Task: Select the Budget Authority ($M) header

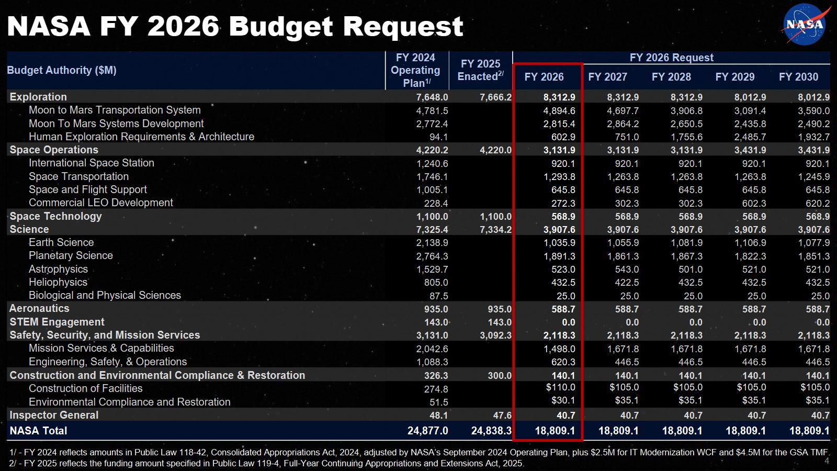Action: [x=62, y=70]
